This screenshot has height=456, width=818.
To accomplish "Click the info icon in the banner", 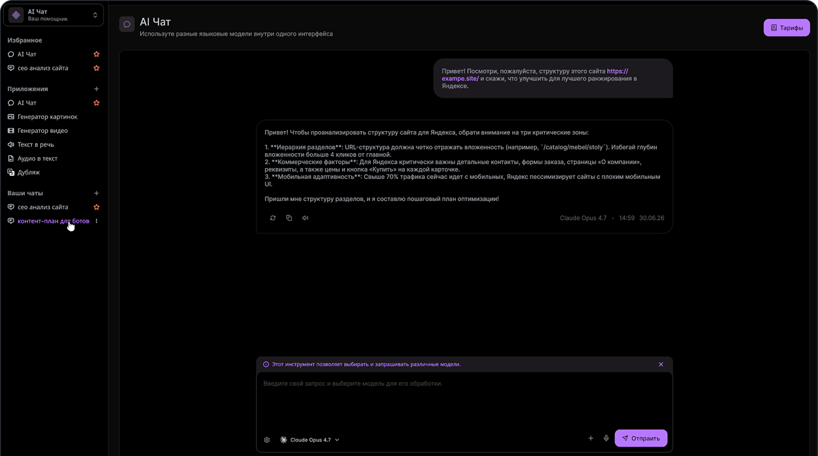I will (x=266, y=364).
